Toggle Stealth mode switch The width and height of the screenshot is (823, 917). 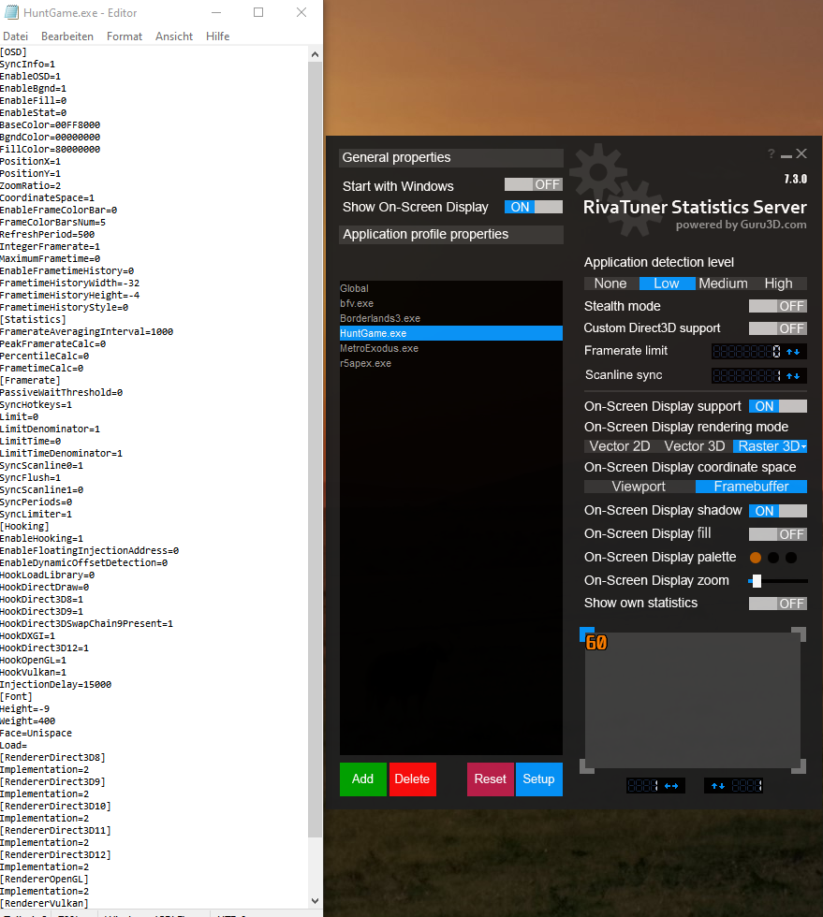777,306
